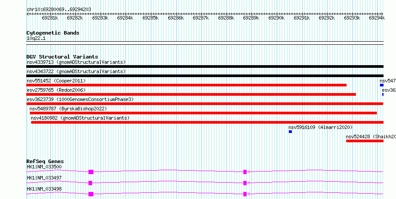Click the Cytogenetic Bands track title

(53, 33)
